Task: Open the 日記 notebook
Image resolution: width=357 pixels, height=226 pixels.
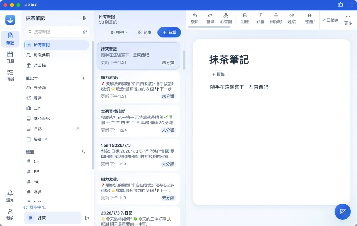Action: 56,129
